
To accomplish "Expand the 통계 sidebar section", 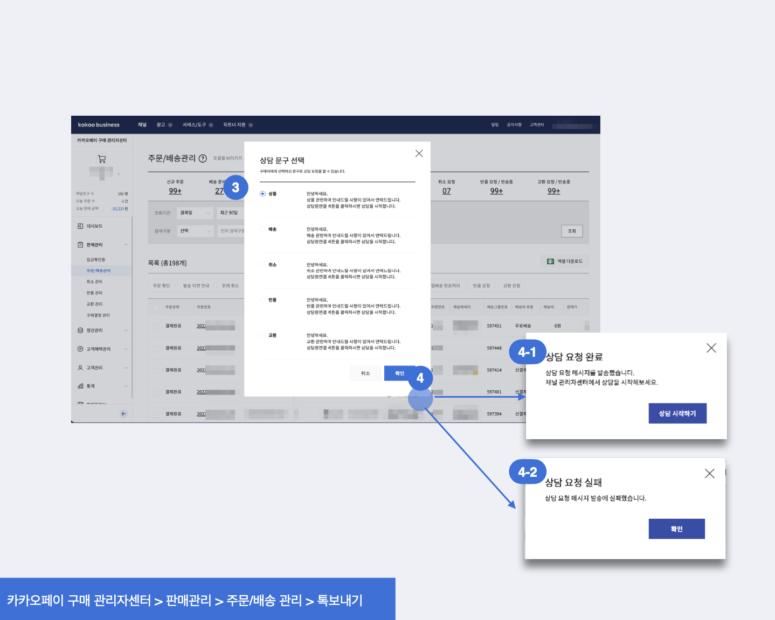I will pos(126,386).
